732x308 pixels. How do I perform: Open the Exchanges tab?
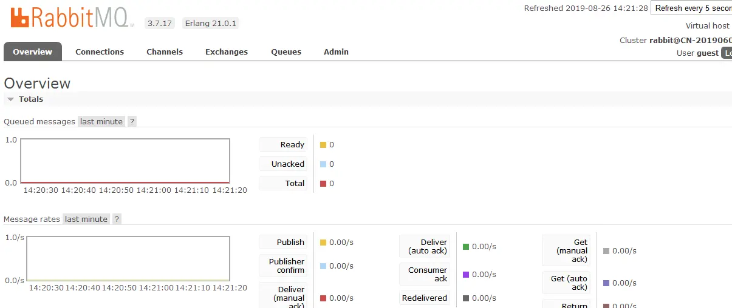point(227,52)
